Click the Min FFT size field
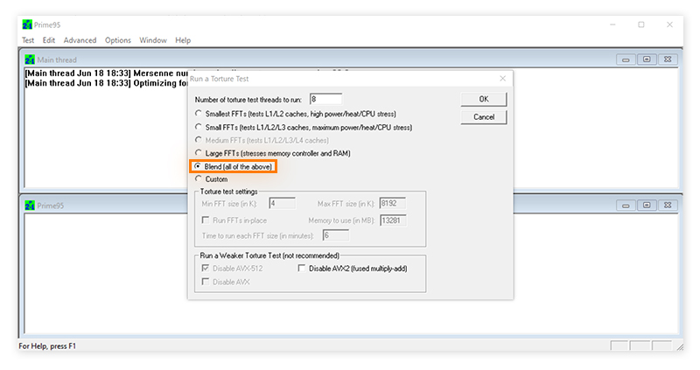700x370 pixels. [x=282, y=204]
